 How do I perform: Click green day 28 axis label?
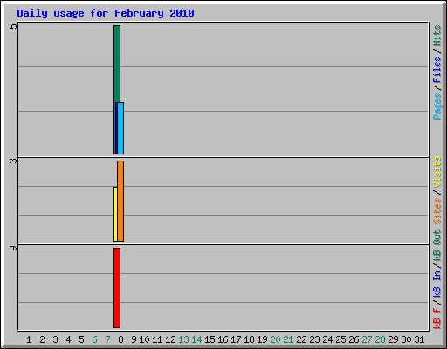(x=380, y=339)
